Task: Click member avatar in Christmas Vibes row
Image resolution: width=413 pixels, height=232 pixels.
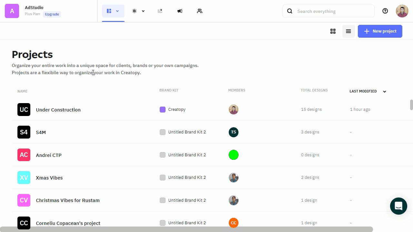Action: point(234,200)
